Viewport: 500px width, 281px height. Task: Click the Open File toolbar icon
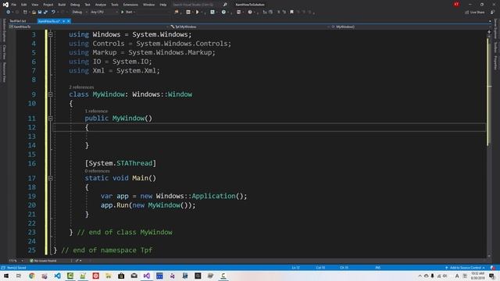coord(34,12)
